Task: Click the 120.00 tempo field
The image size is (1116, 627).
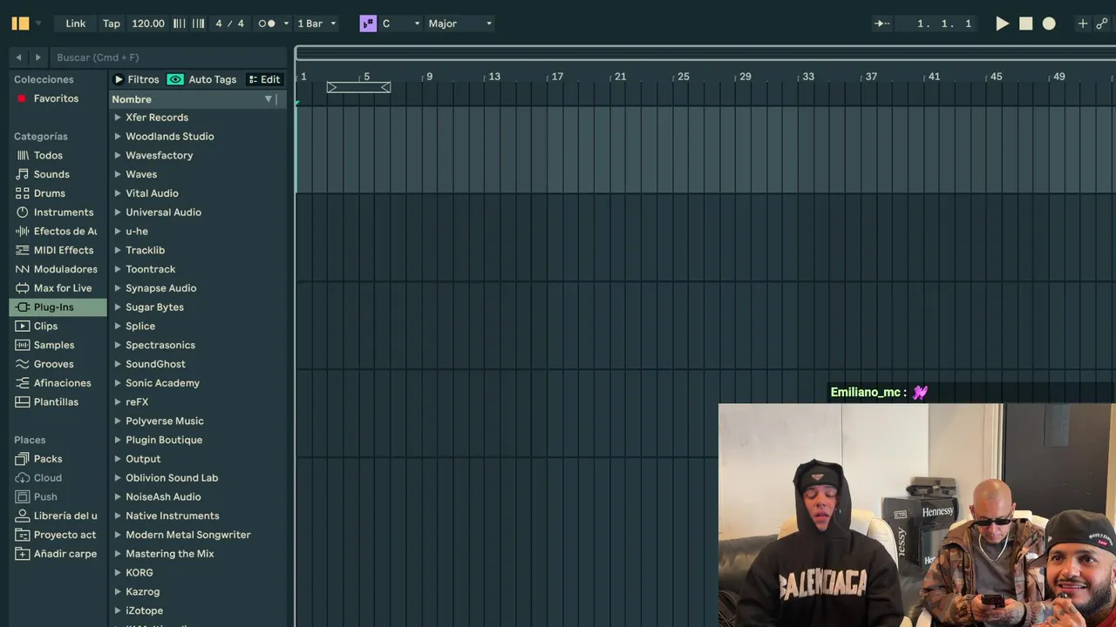Action: pyautogui.click(x=147, y=24)
